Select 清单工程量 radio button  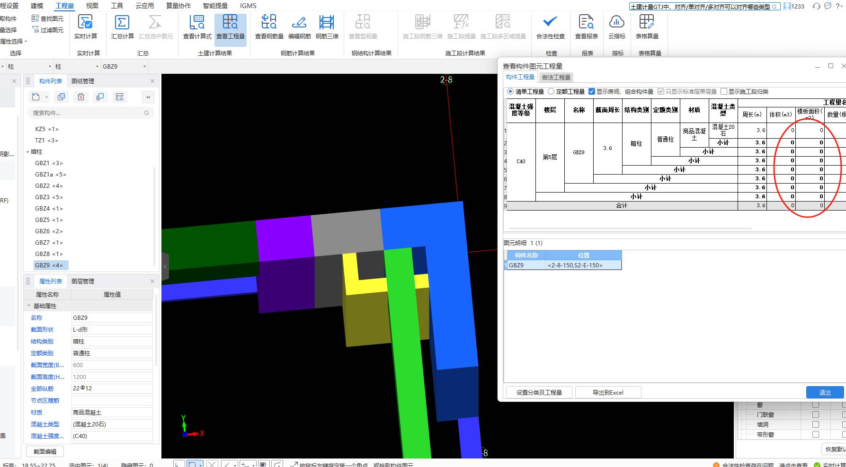[x=510, y=91]
